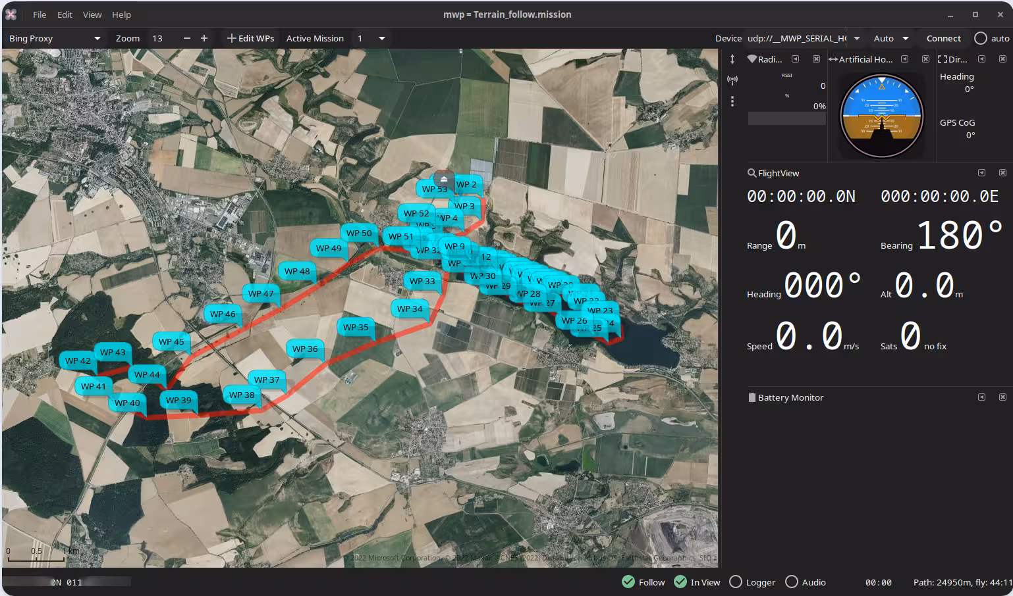Click the vertical resize arrows icon
1013x596 pixels.
732,59
